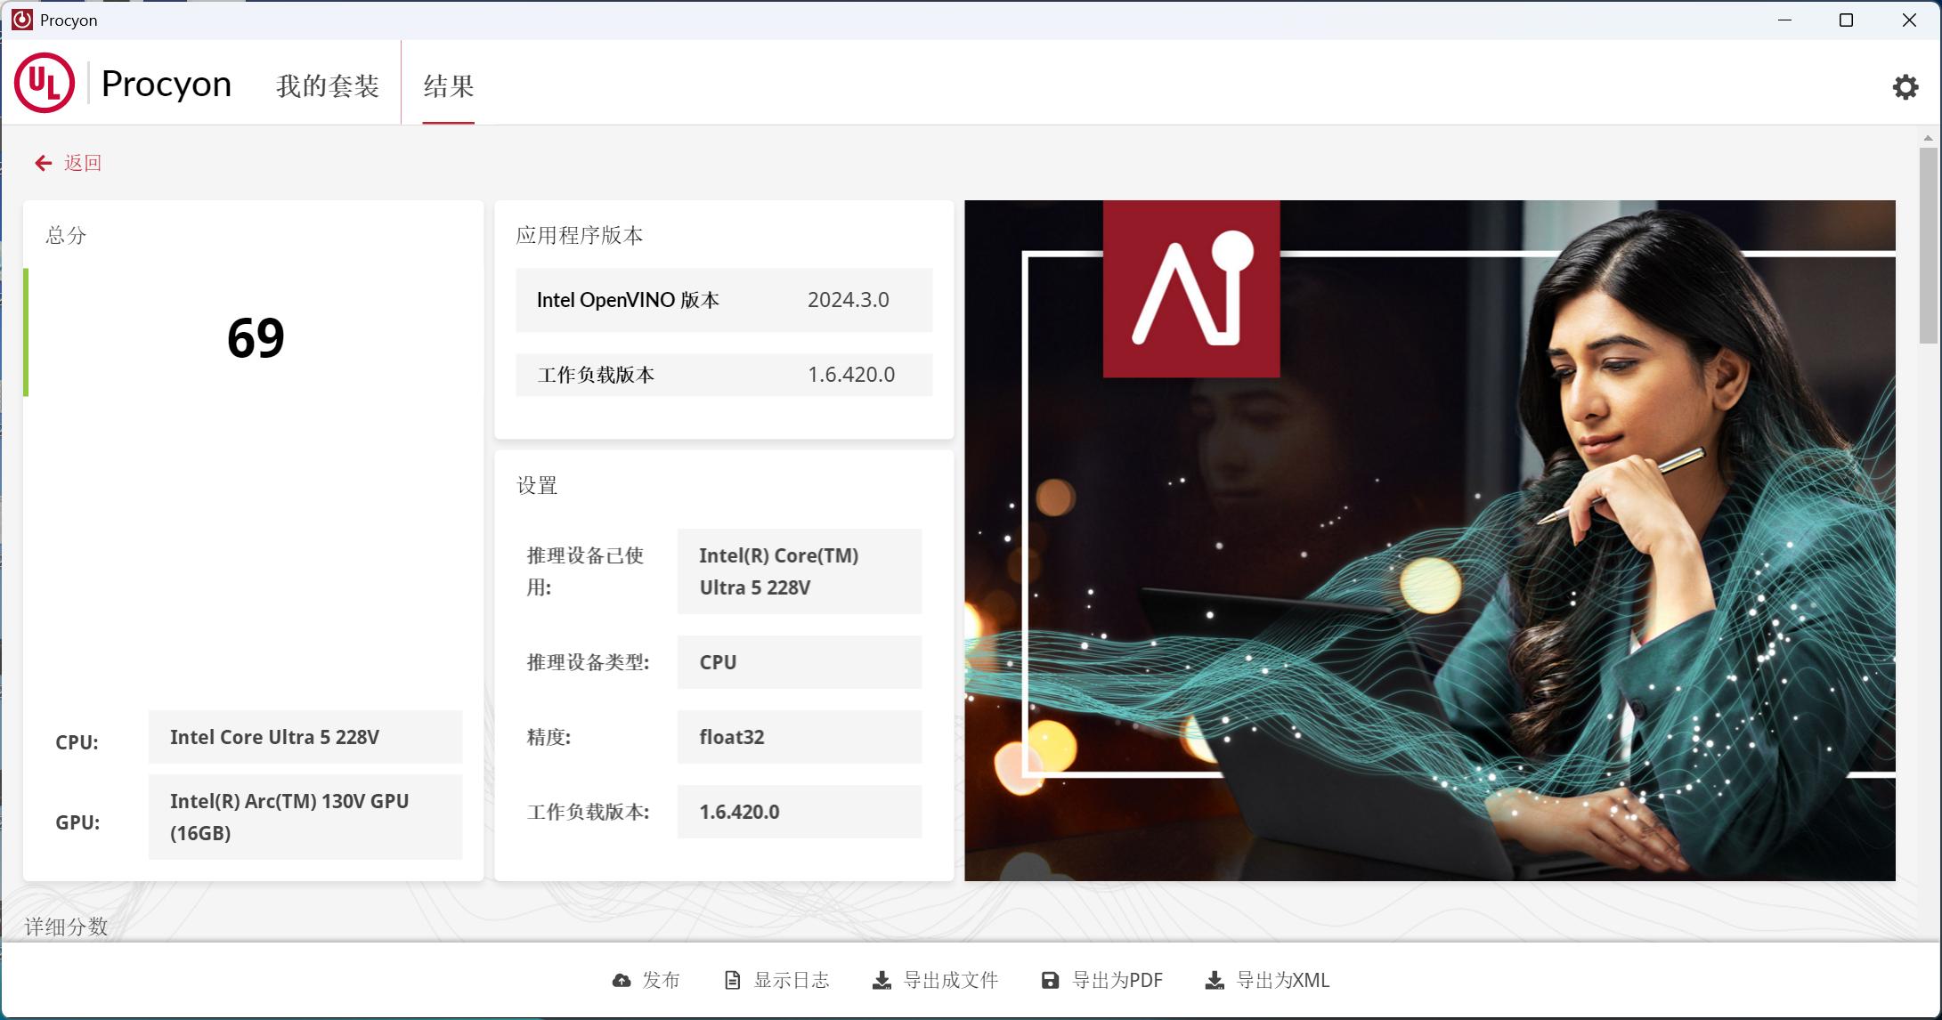Screen dimensions: 1942x1020
Task: Click the vertical scrollbar thumb
Action: click(1928, 245)
